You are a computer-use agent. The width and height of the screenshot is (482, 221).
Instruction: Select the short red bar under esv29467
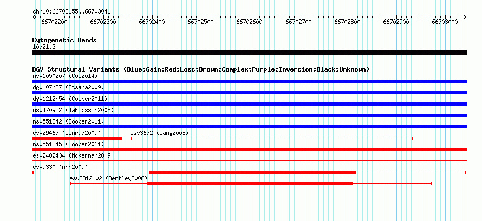click(77, 138)
